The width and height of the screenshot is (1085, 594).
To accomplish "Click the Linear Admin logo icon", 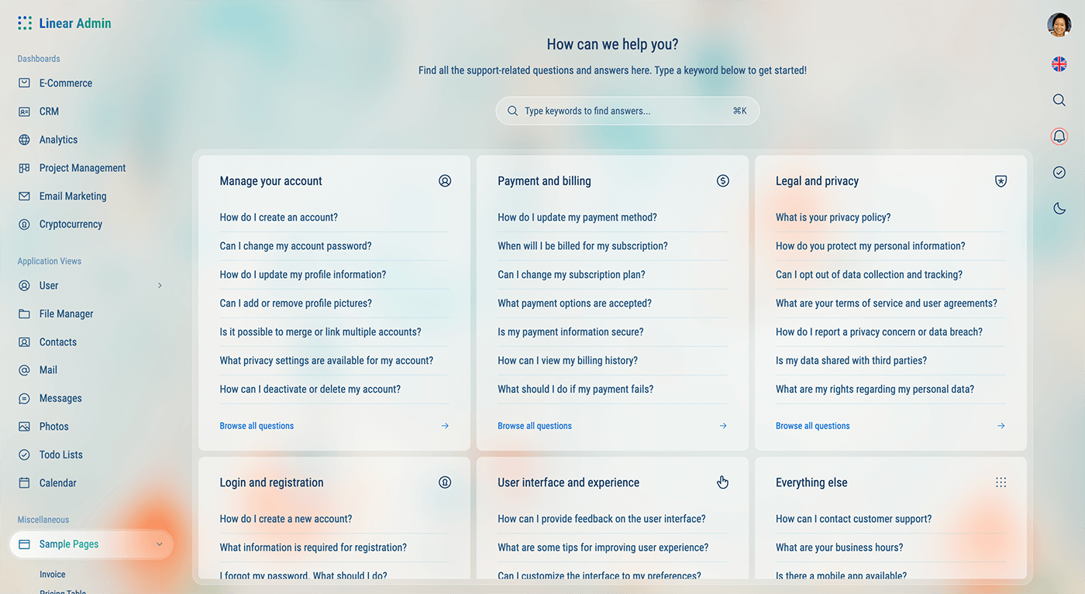I will pyautogui.click(x=25, y=23).
